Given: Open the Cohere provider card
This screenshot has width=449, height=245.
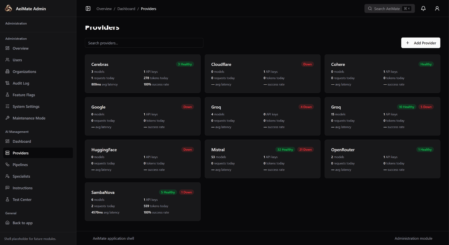Looking at the screenshot, I should [382, 74].
